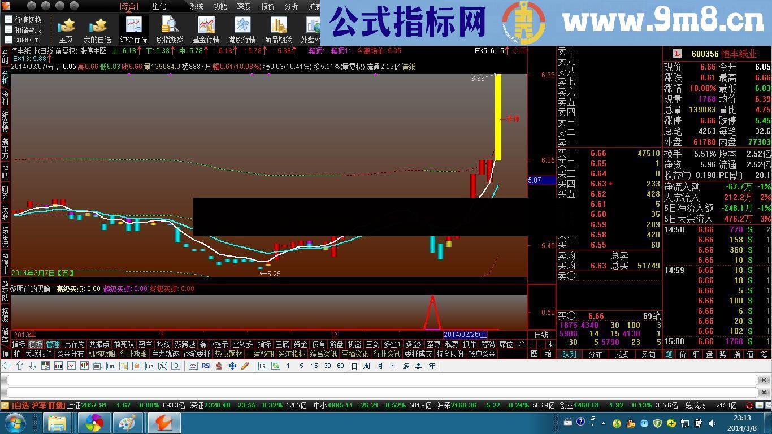Switch chart period to 周 weekly
This screenshot has width=772, height=434.
click(x=367, y=366)
